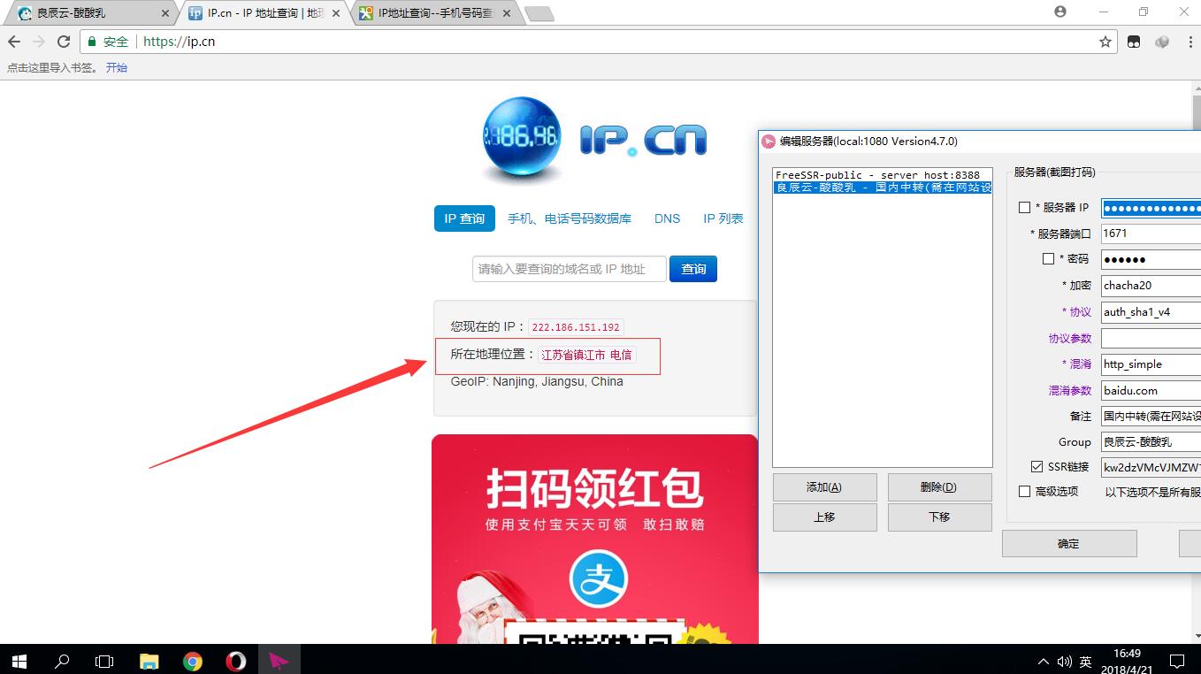Open Opera browser from the taskbar
Image resolution: width=1201 pixels, height=674 pixels.
[x=235, y=661]
